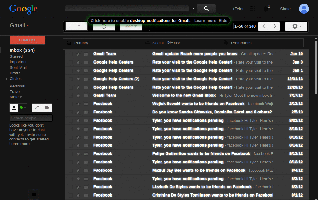The width and height of the screenshot is (318, 200).
Task: Click the Share button
Action: (285, 9)
